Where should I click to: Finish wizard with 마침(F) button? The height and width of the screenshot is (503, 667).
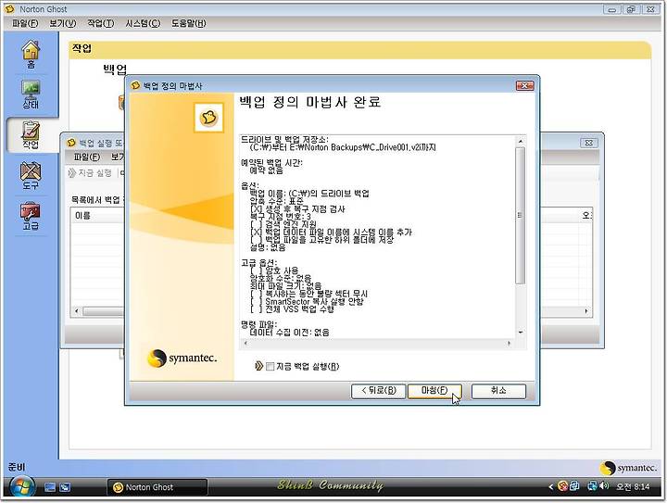click(x=434, y=391)
